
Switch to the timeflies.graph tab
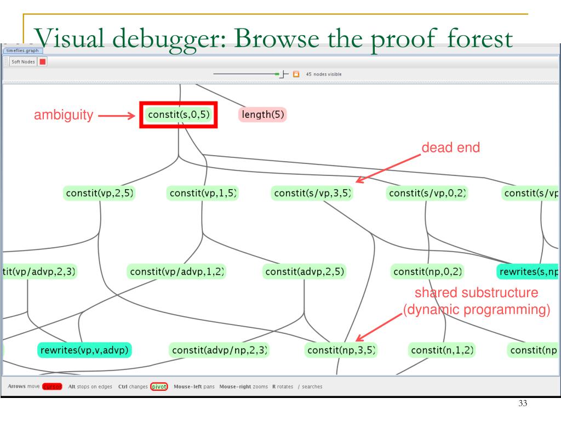pyautogui.click(x=22, y=50)
